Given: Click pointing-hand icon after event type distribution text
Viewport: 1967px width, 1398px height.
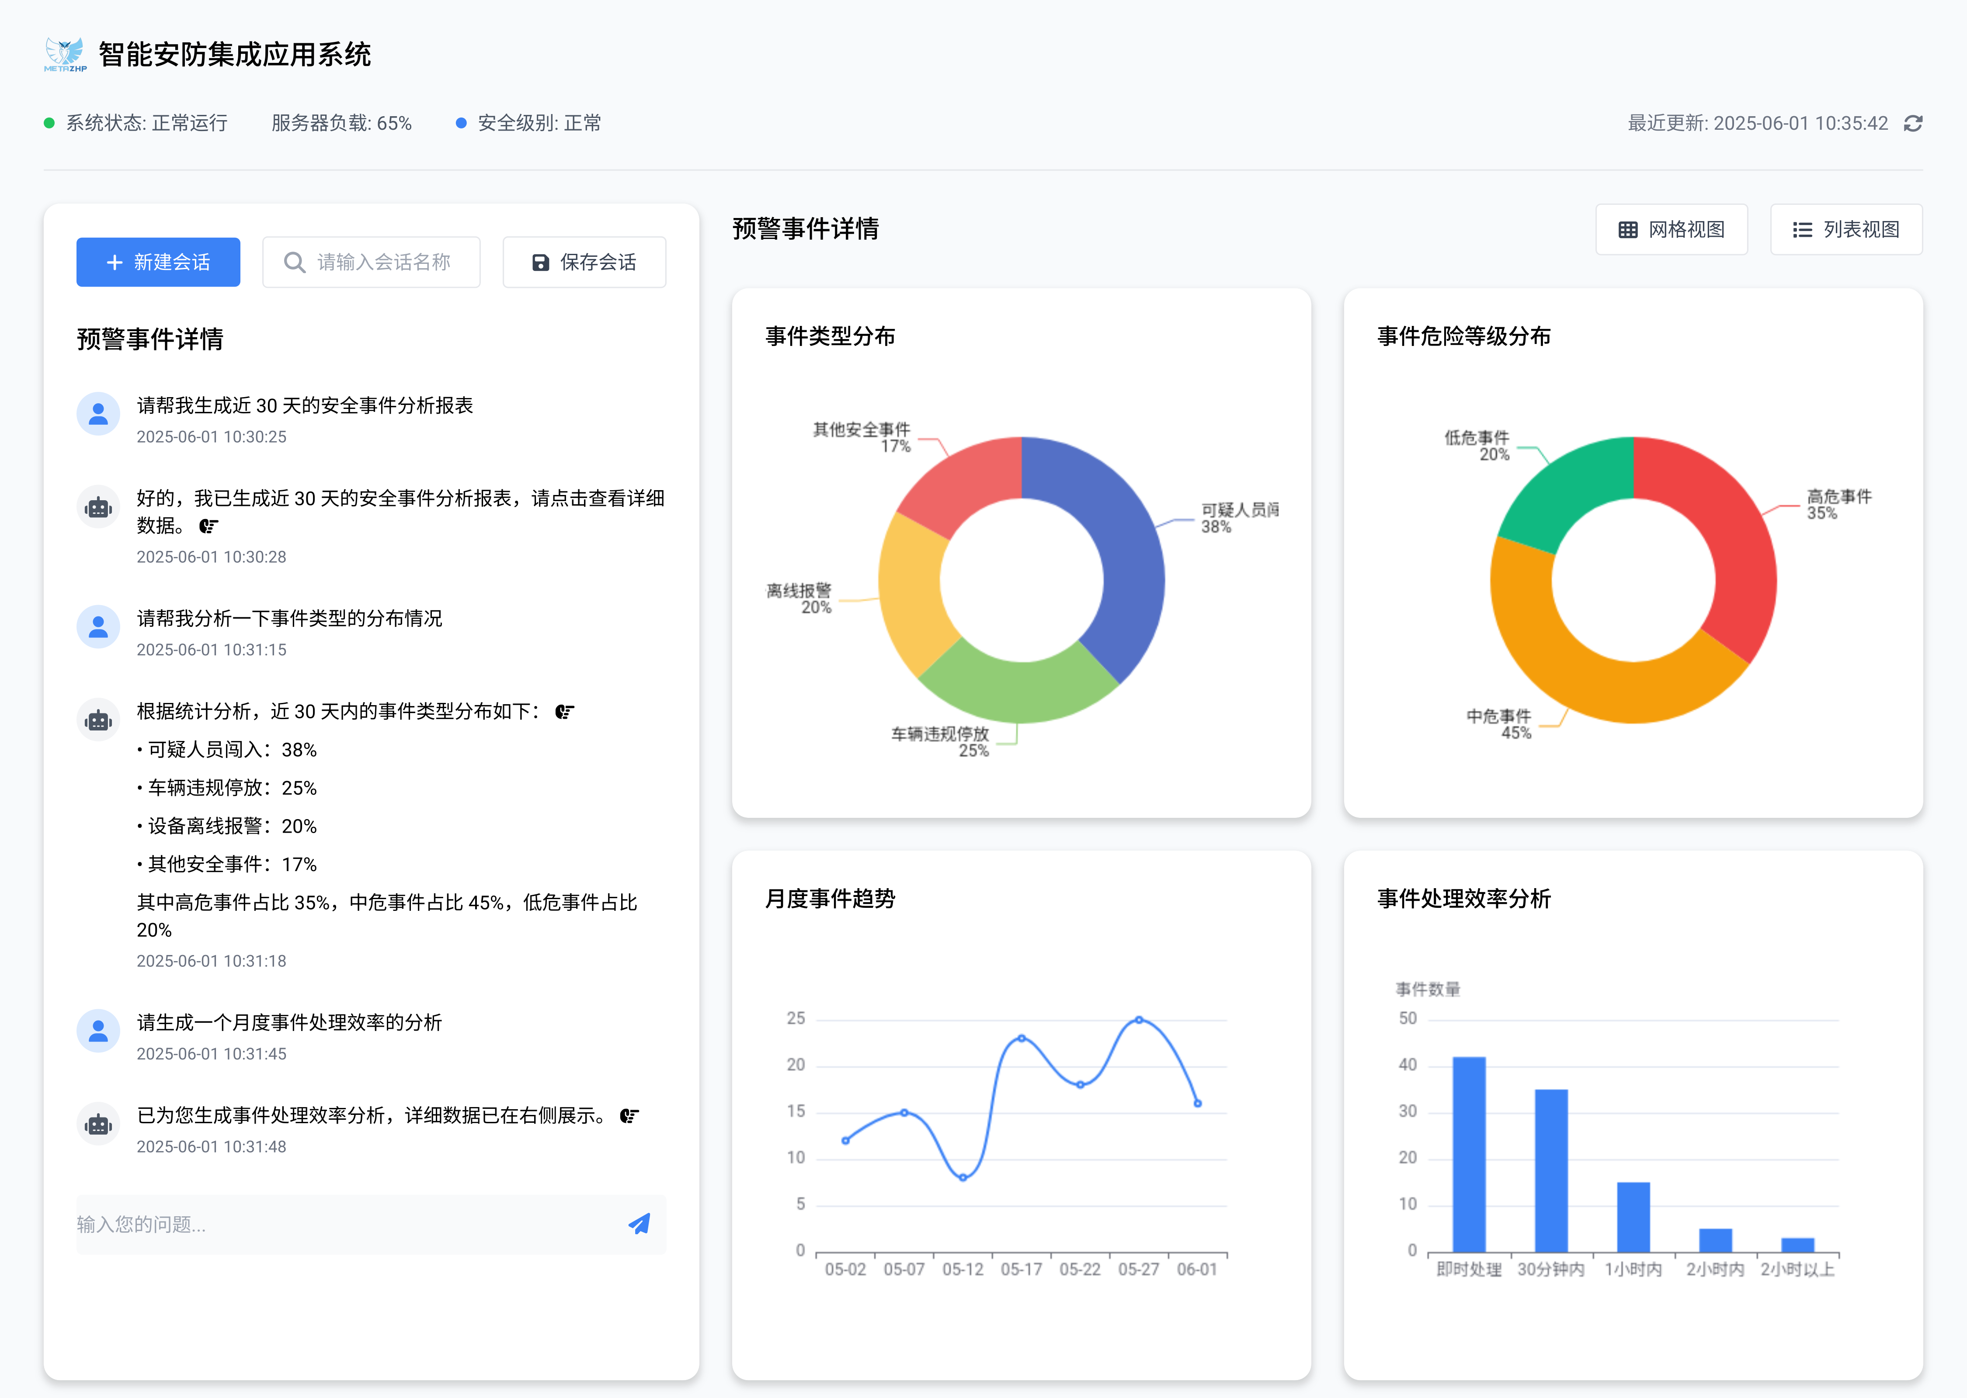Looking at the screenshot, I should (x=564, y=712).
